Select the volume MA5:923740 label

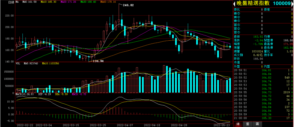pyautogui.click(x=31, y=63)
